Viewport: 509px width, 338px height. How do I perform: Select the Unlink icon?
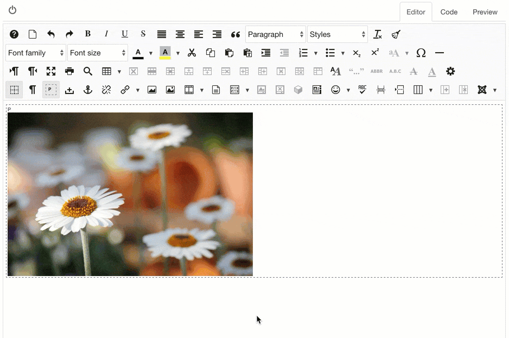(x=106, y=90)
